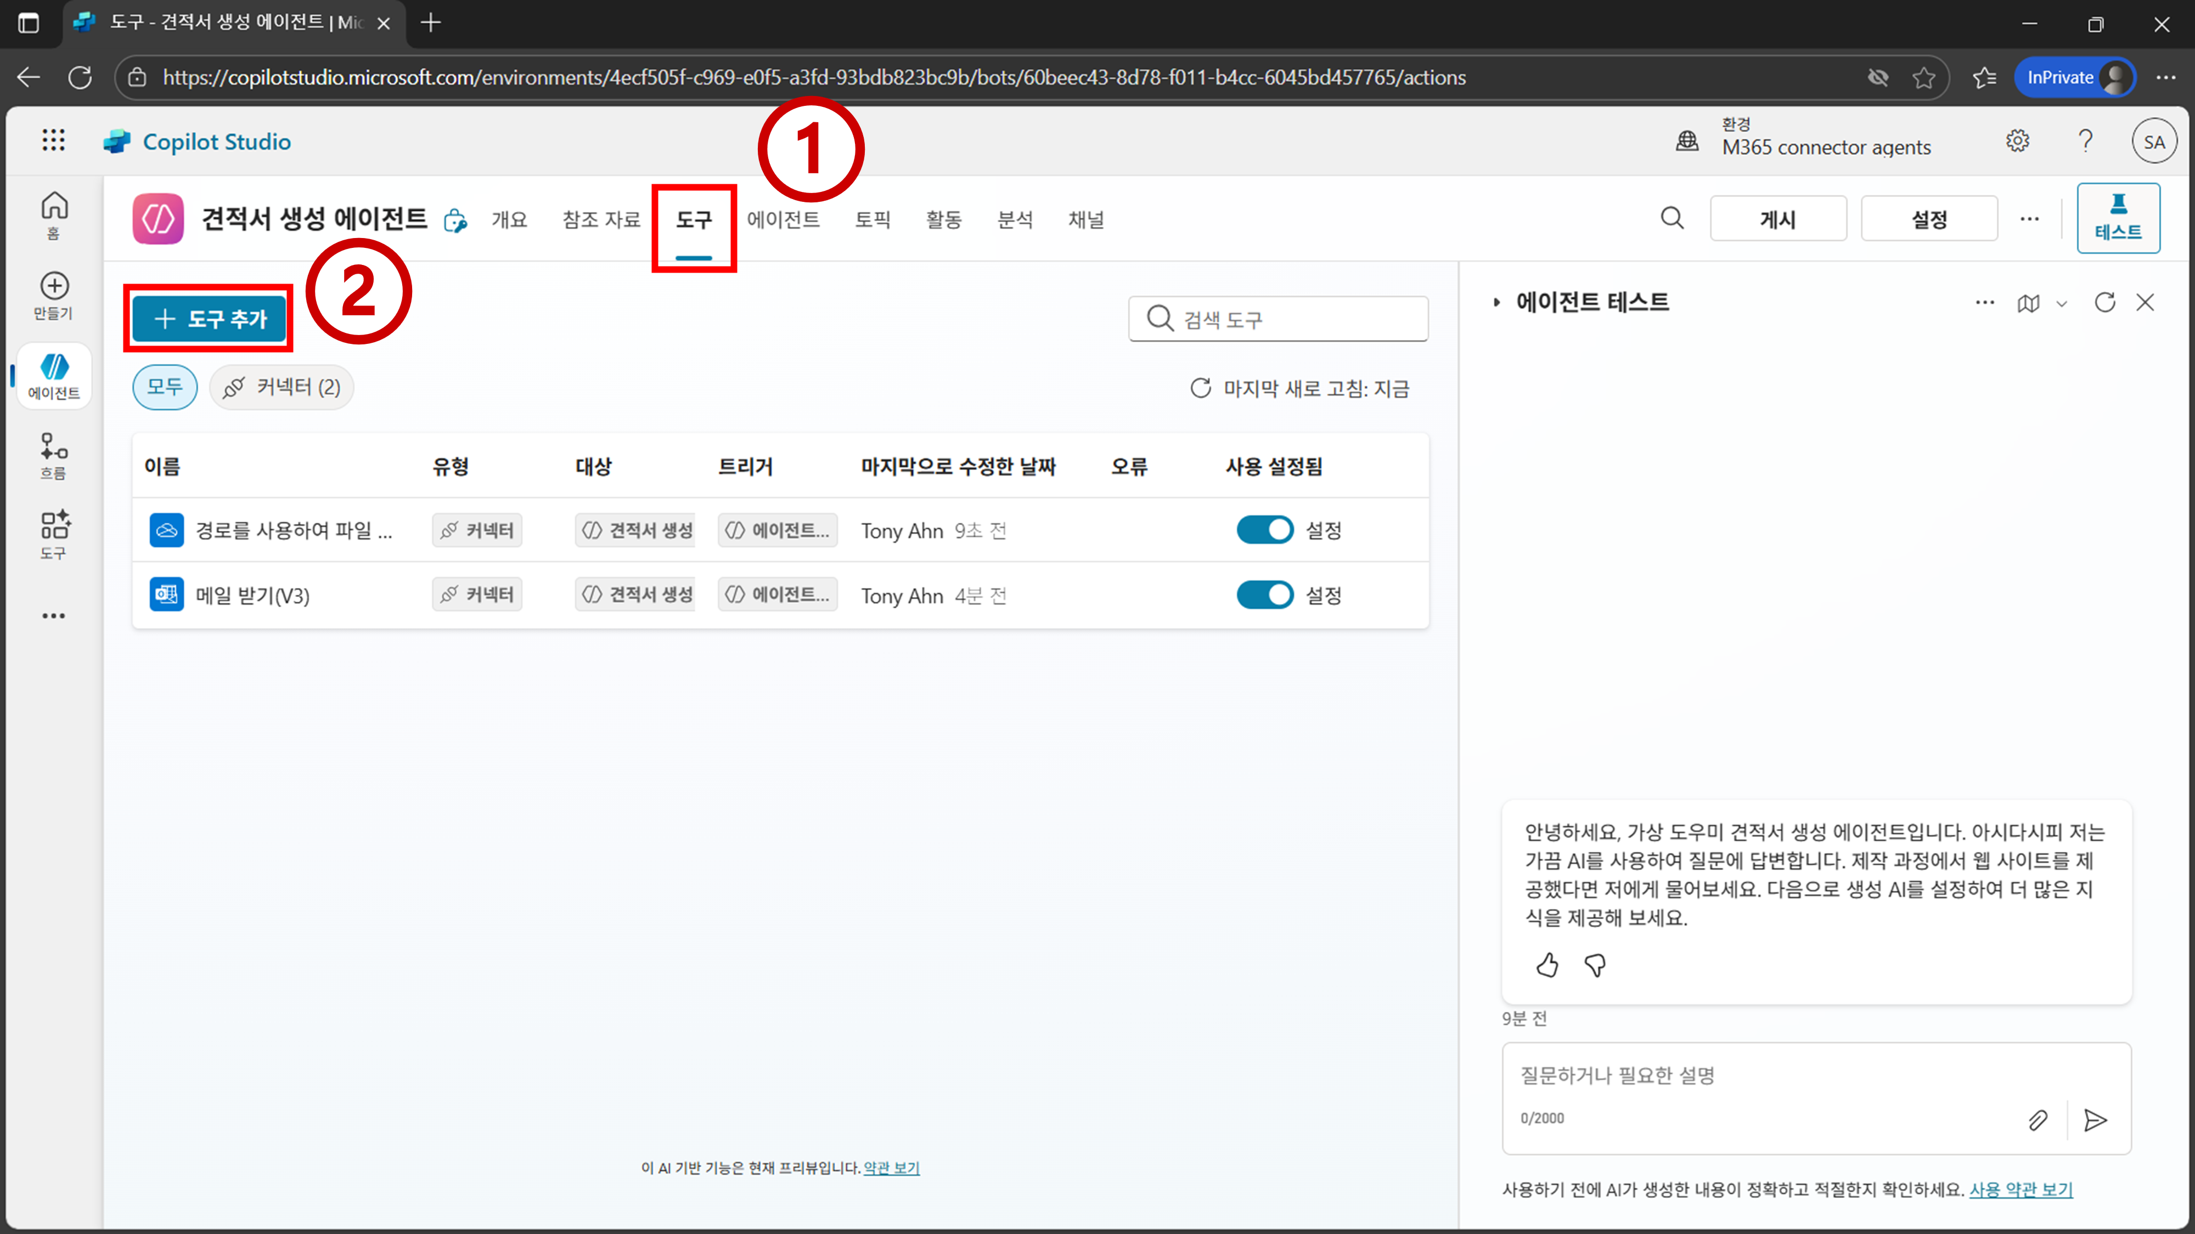Click the attach file paperclip icon
The image size is (2195, 1234).
[x=2038, y=1120]
